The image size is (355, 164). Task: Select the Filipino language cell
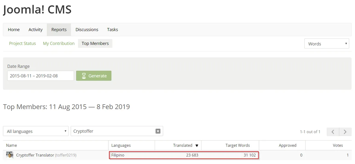coord(118,155)
